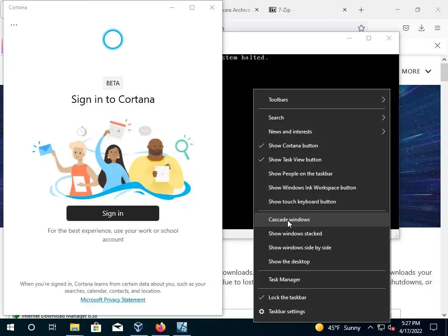
Task: Open the network status tray icon
Action: (381, 327)
